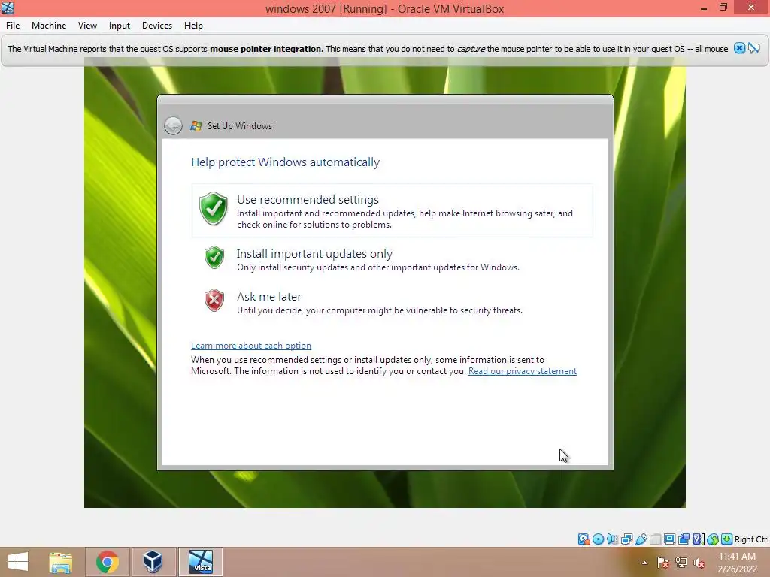Choose Use recommended settings
The height and width of the screenshot is (577, 770).
[392, 210]
